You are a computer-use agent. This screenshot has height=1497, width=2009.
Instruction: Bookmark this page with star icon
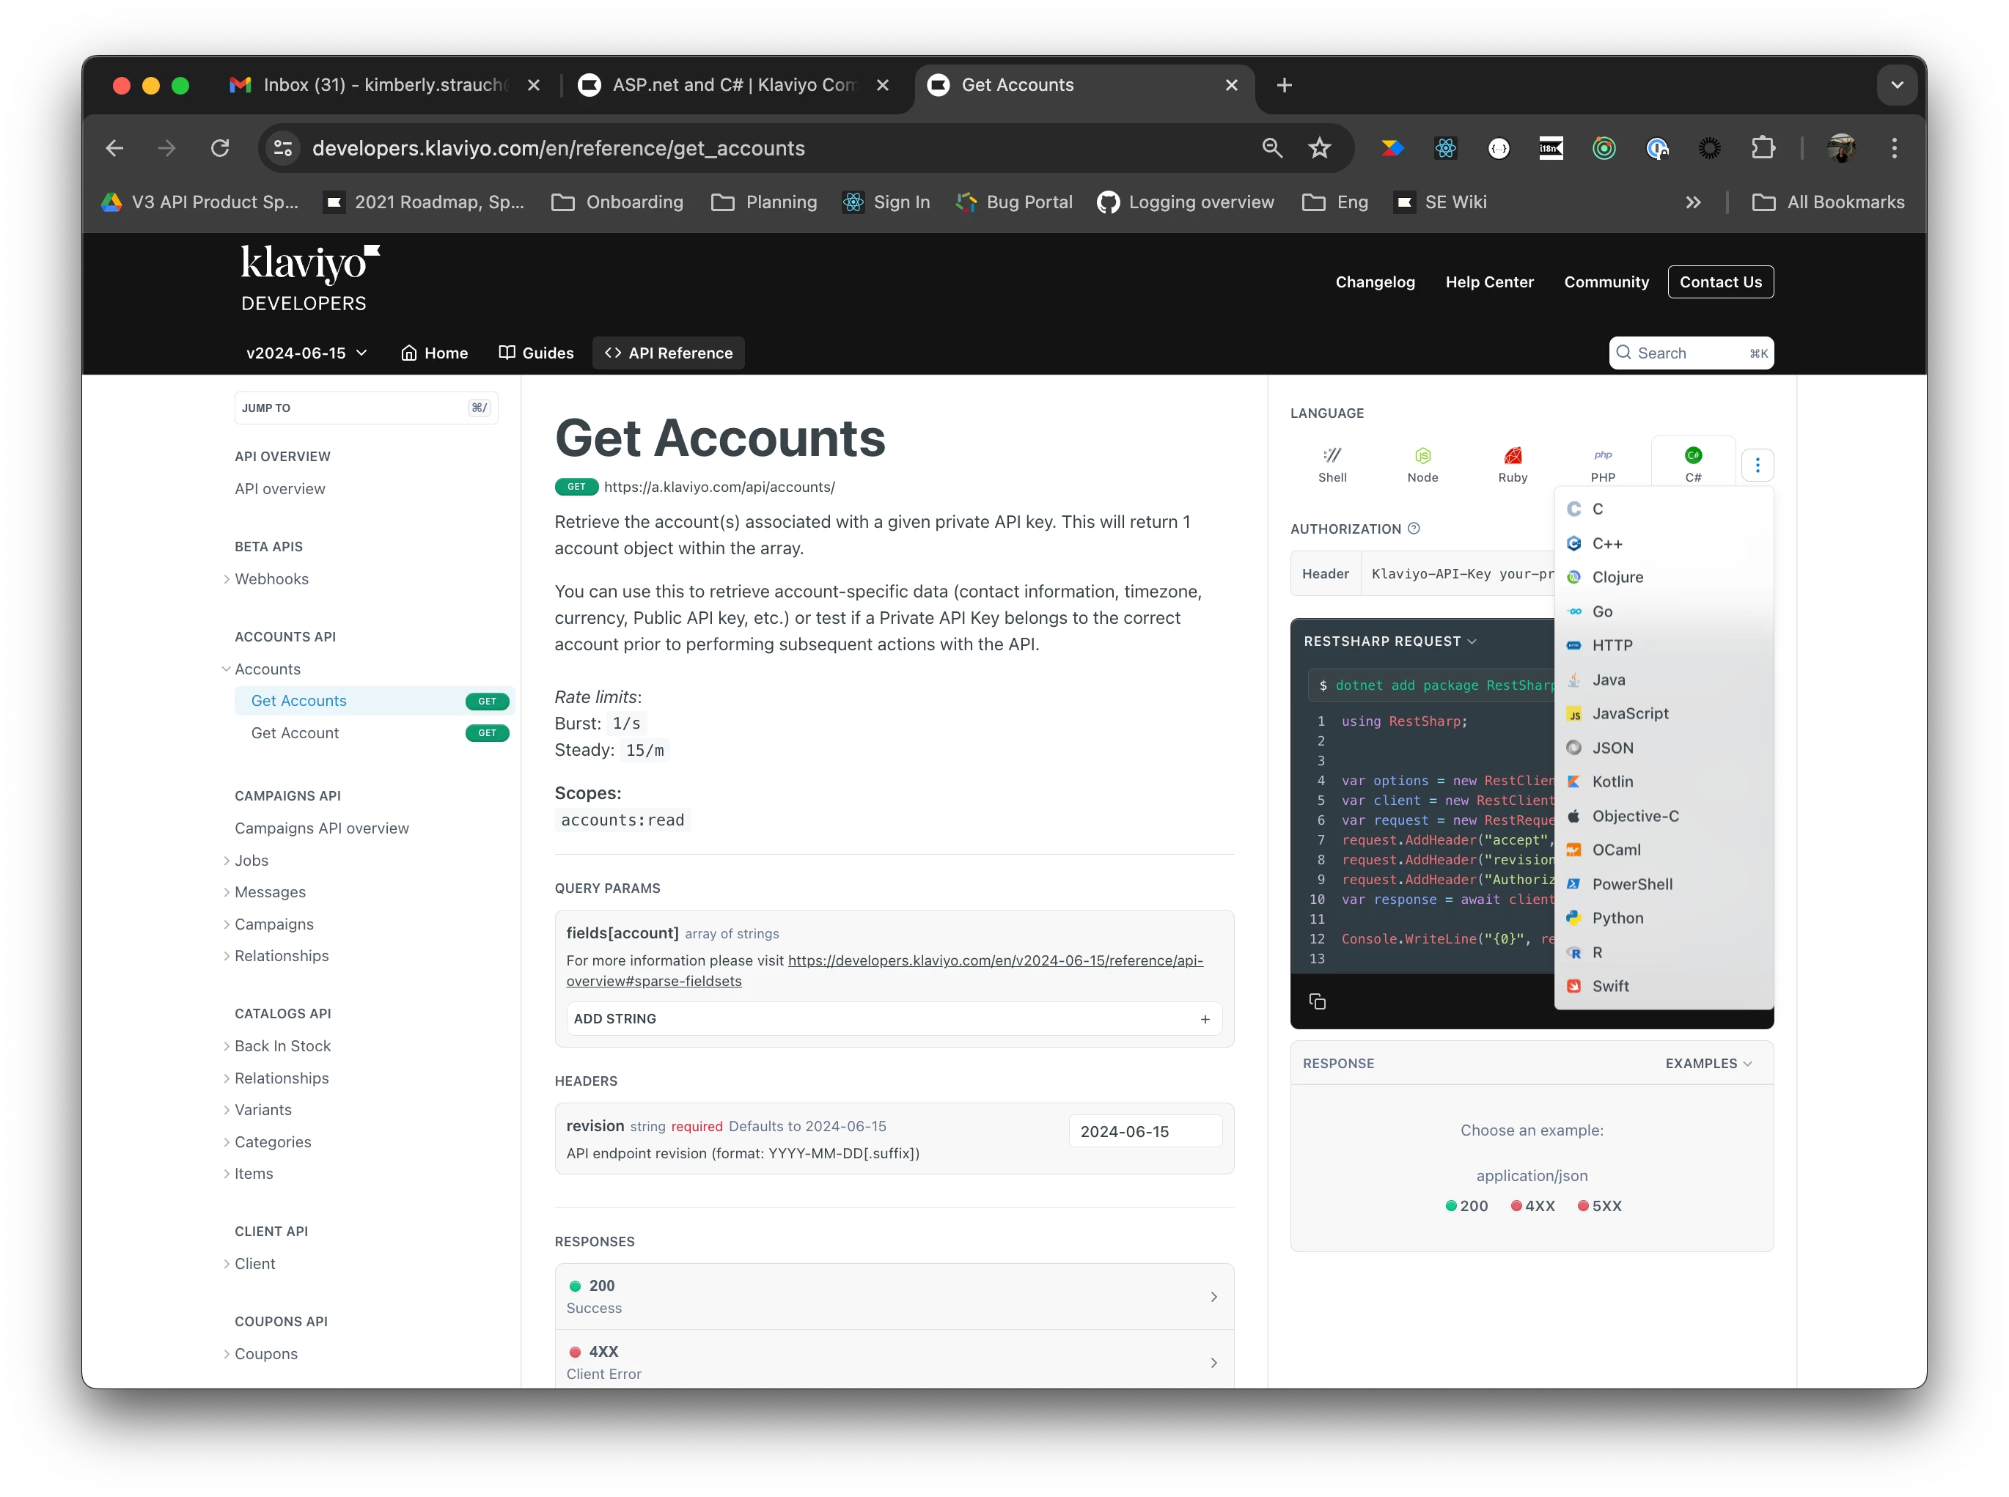(1319, 147)
